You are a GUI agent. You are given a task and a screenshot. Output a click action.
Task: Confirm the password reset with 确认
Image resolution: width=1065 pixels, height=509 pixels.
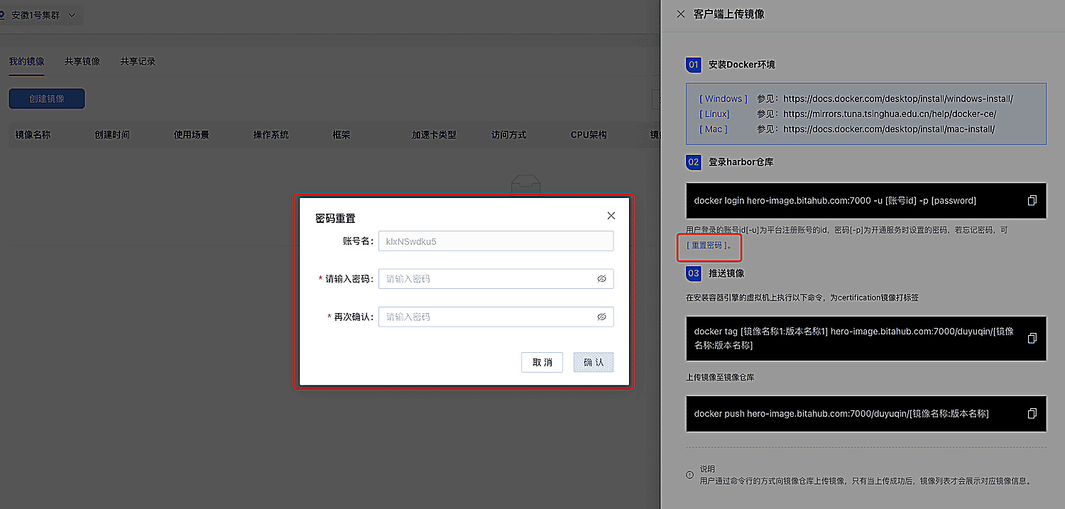[x=594, y=362]
